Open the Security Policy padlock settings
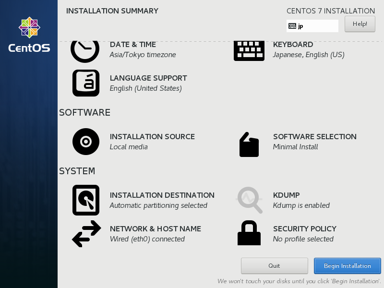This screenshot has height=288, width=384. click(x=249, y=234)
